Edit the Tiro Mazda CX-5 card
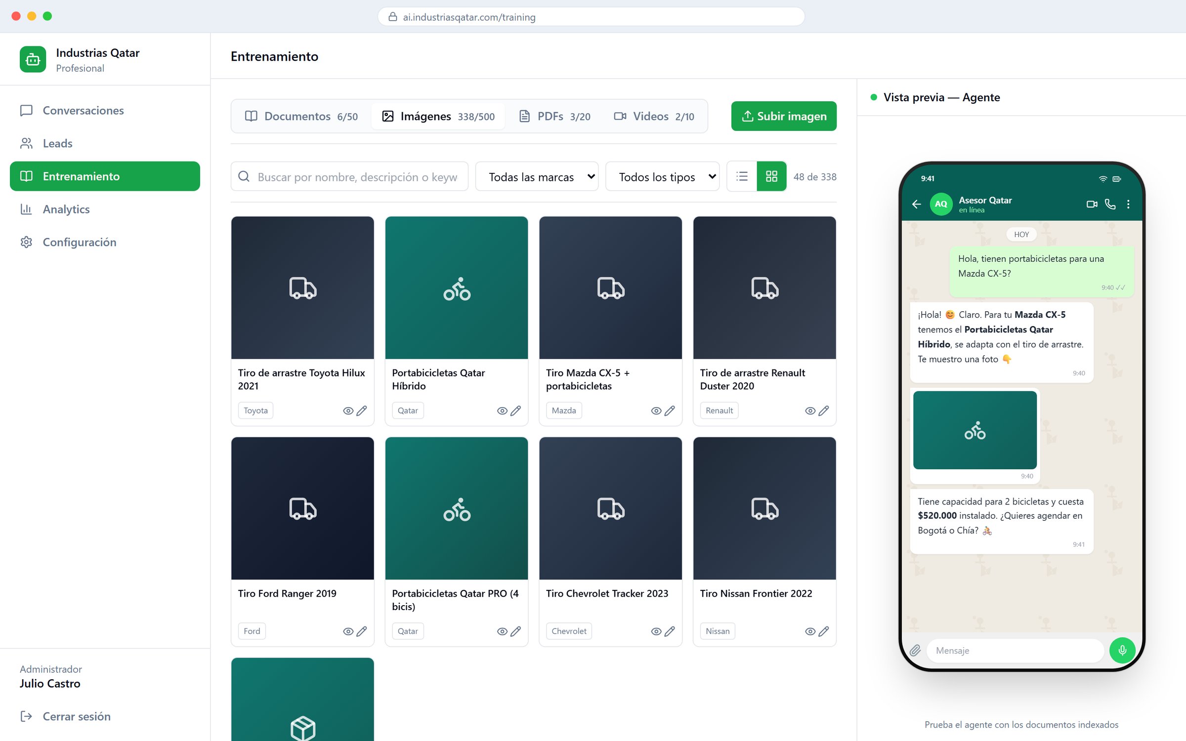The width and height of the screenshot is (1186, 741). click(x=670, y=411)
